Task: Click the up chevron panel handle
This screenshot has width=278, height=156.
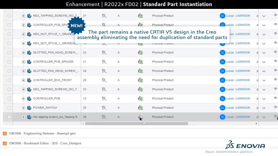Action: point(144,123)
